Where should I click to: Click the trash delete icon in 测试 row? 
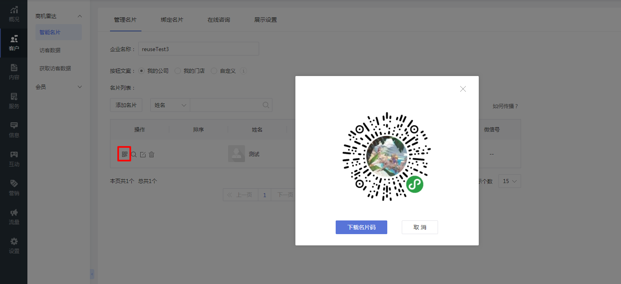tap(152, 154)
